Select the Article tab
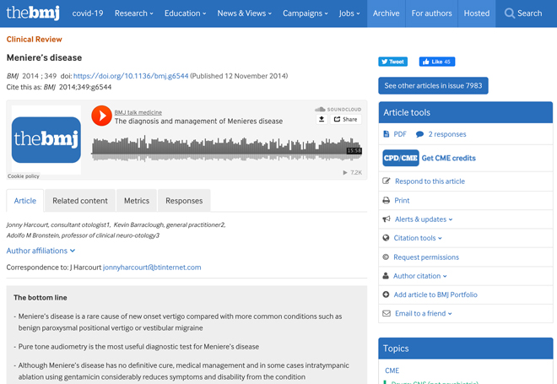 [24, 201]
